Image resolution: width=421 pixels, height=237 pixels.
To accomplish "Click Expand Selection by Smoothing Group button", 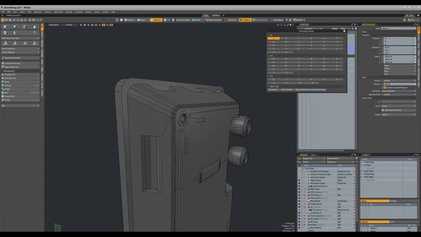I will click(x=310, y=90).
